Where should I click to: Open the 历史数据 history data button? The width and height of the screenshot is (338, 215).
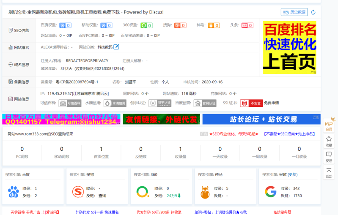point(294,12)
